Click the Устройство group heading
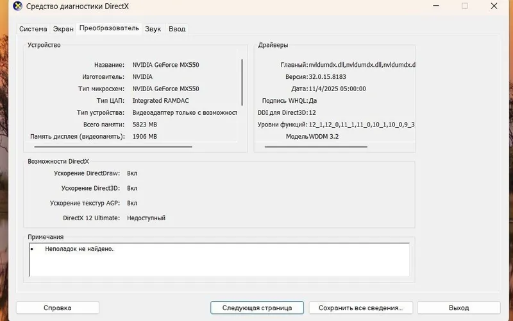This screenshot has width=513, height=321. [x=44, y=45]
